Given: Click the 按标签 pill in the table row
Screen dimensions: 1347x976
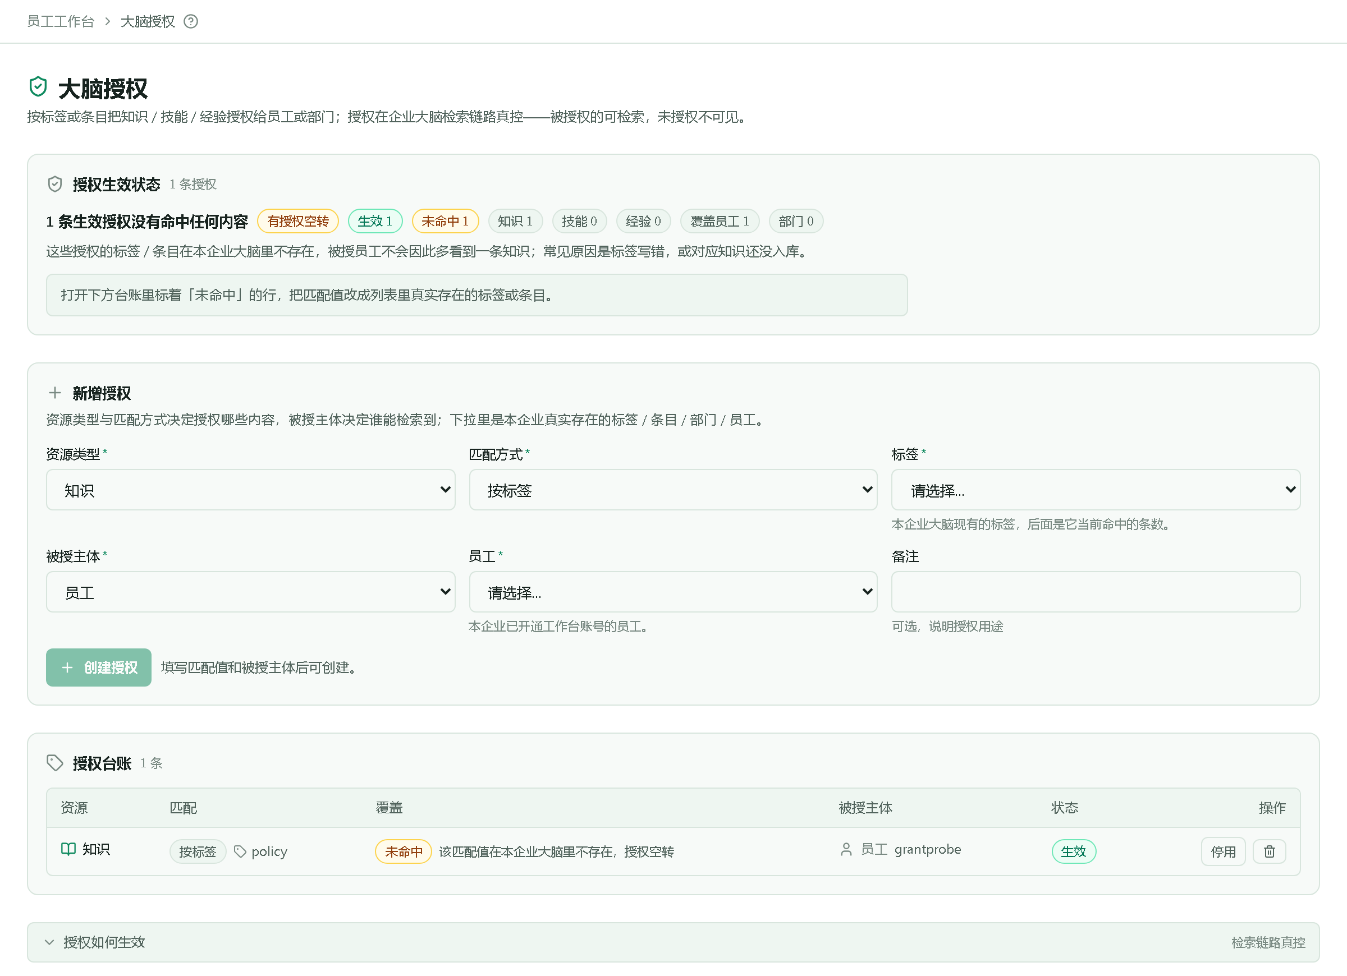Looking at the screenshot, I should pyautogui.click(x=198, y=851).
